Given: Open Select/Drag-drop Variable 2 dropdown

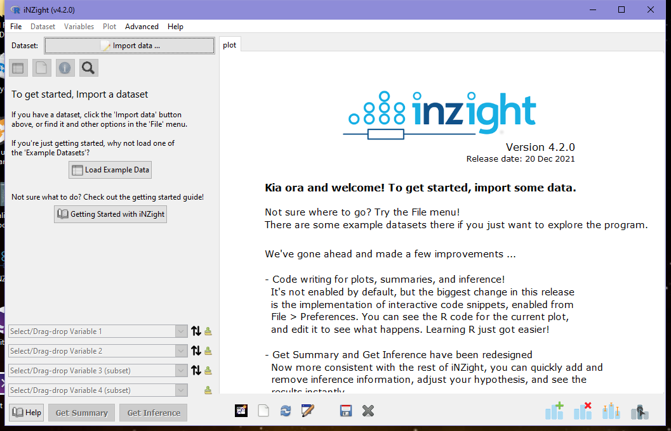Looking at the screenshot, I should click(182, 350).
